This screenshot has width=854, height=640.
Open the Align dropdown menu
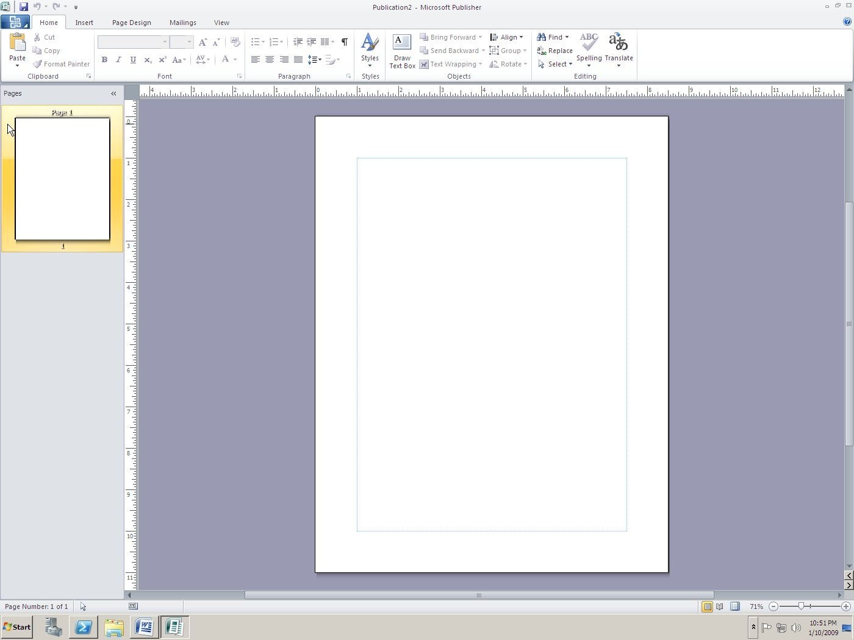(507, 37)
